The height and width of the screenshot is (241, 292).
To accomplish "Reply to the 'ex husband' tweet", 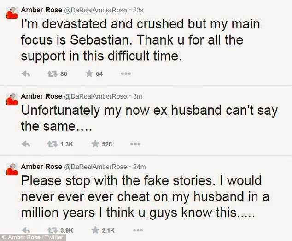I will [26, 144].
